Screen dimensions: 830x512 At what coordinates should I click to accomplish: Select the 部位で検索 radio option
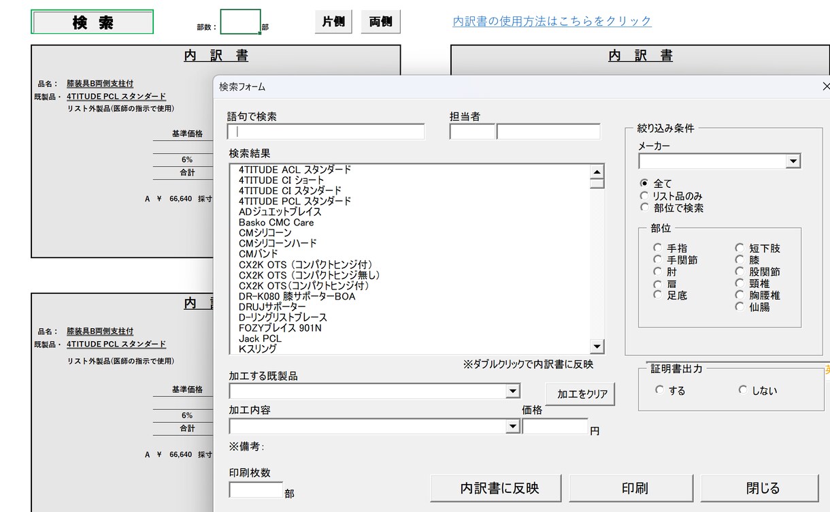[644, 207]
